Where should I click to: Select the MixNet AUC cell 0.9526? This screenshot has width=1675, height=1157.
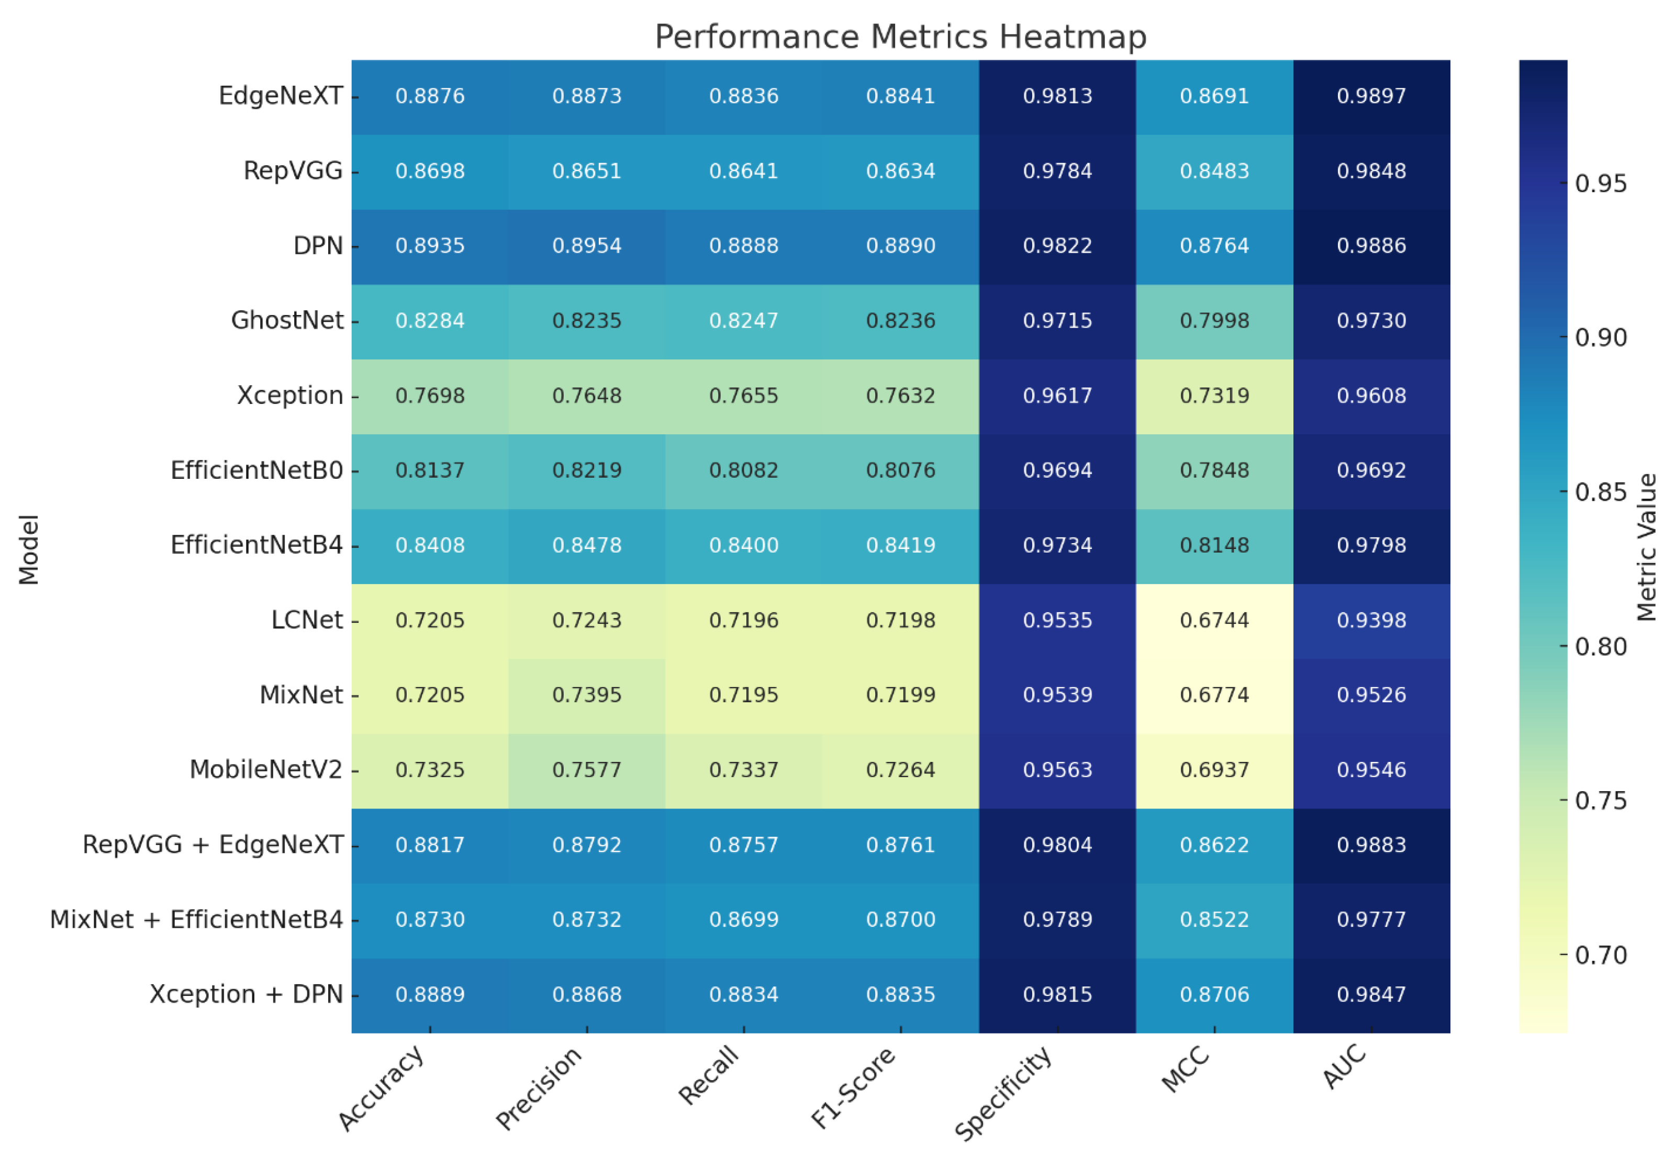pos(1371,695)
